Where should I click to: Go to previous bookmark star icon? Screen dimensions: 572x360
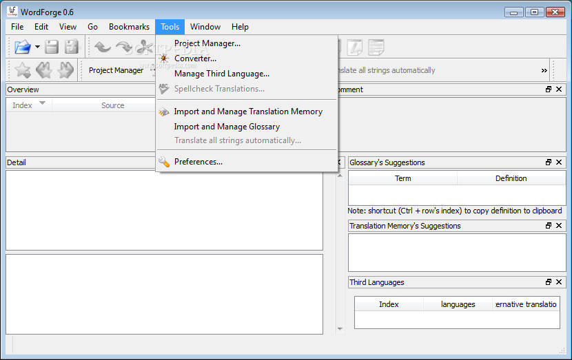(44, 70)
